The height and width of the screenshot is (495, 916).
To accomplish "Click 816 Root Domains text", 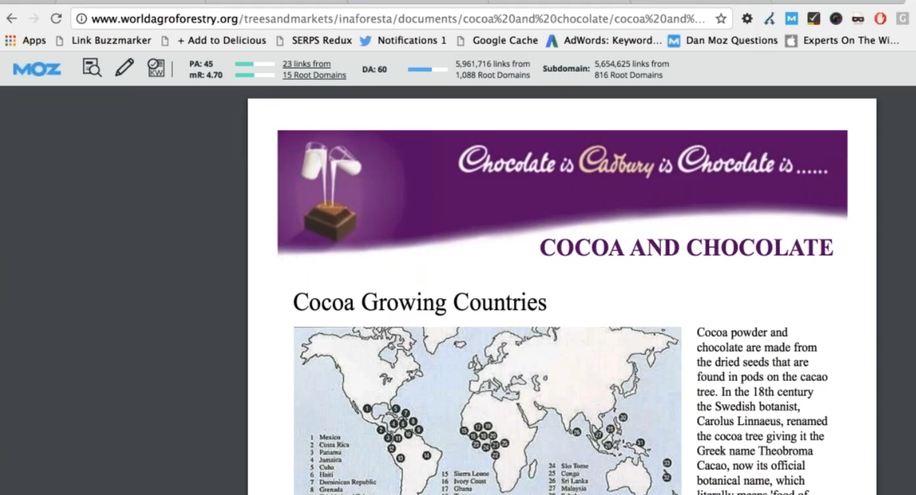I will [628, 75].
